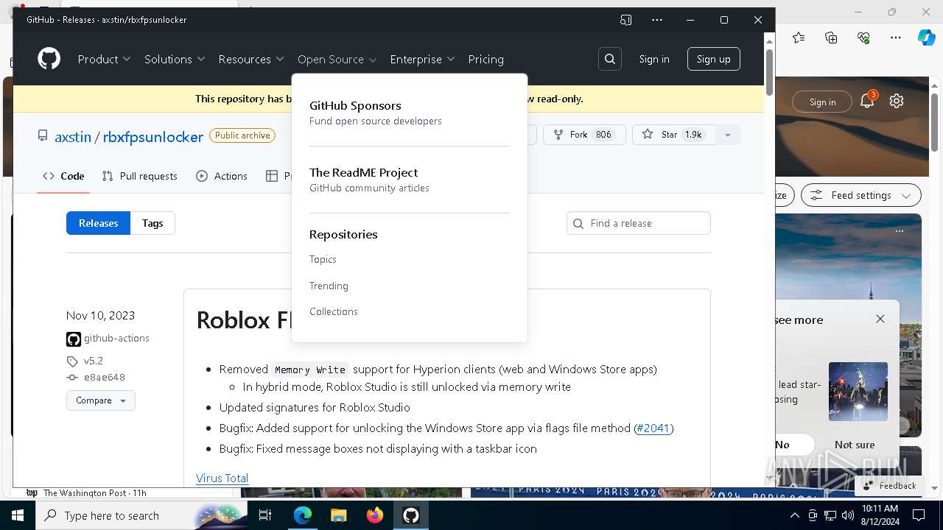Open Edge favorites star icon
This screenshot has width=943, height=530.
pyautogui.click(x=799, y=38)
